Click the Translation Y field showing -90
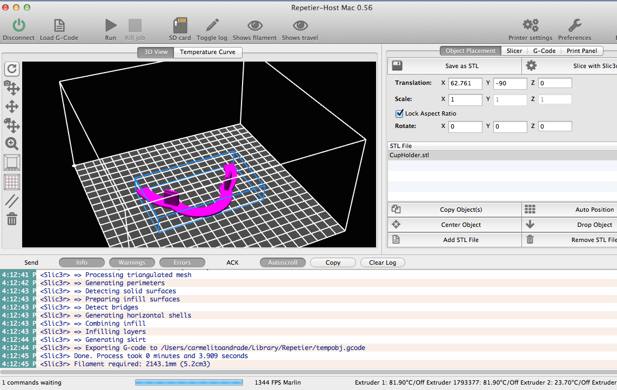 click(x=510, y=83)
